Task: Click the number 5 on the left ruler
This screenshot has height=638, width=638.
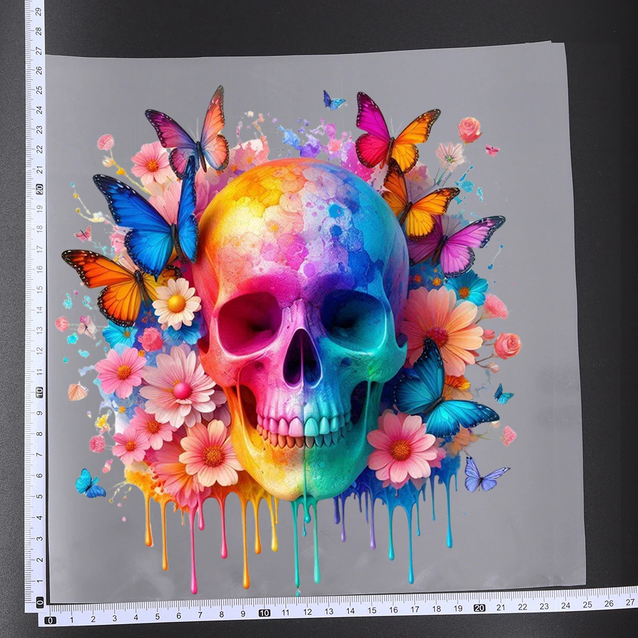Action: [x=40, y=497]
